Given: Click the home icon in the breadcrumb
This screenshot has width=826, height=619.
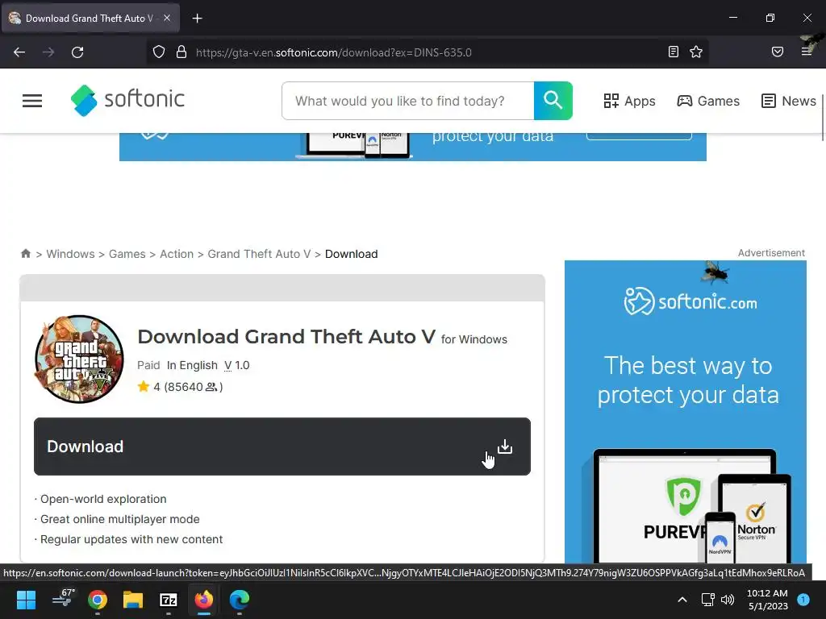Looking at the screenshot, I should pos(25,253).
